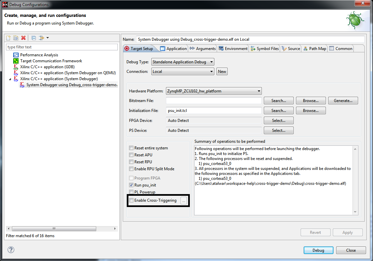Screen dimensions: 373x261
Task: Click the Collapse All toolbar icon
Action: pyautogui.click(x=34, y=38)
